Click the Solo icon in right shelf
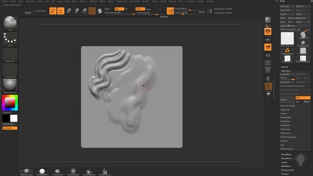 (268, 94)
